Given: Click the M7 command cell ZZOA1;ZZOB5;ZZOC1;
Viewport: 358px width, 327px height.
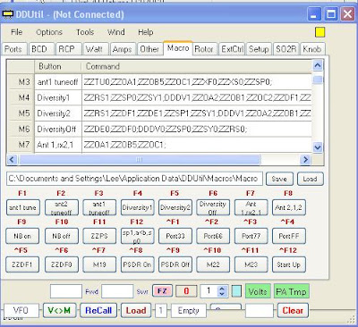Looking at the screenshot, I should [197, 145].
